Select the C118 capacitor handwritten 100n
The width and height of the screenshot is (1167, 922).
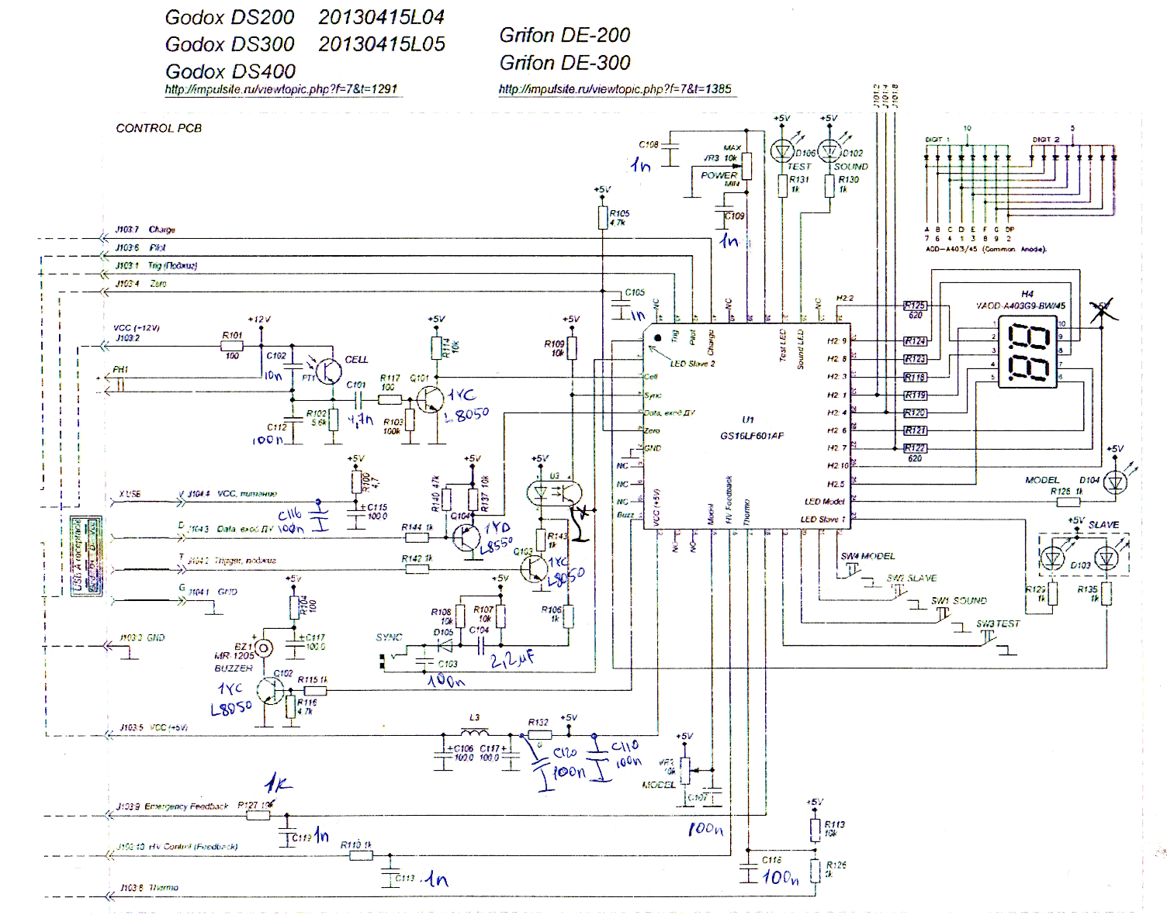tap(780, 878)
